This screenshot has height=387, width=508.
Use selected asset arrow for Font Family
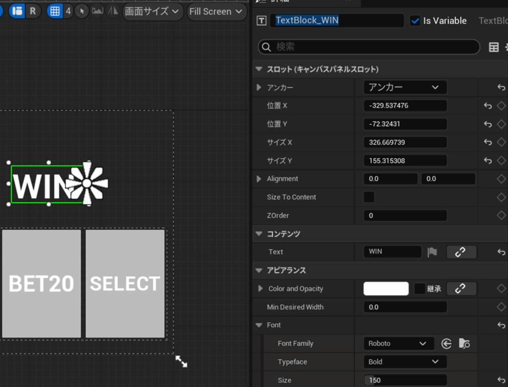446,343
